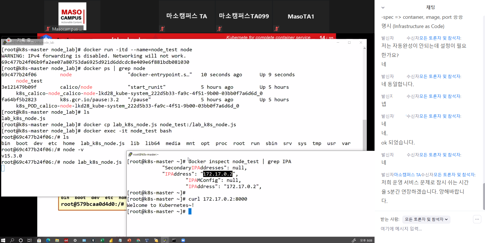Open Microsoft Edge from the taskbar
This screenshot has height=243, width=485.
pos(48,240)
